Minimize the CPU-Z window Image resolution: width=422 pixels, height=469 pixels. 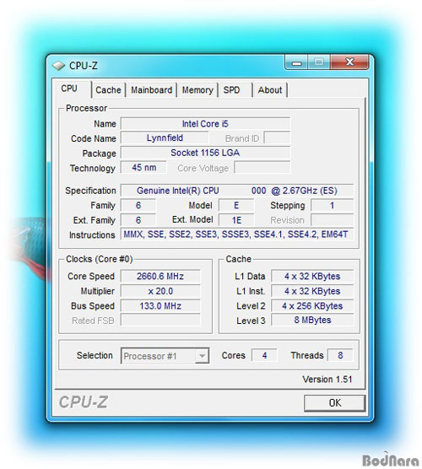(x=296, y=62)
